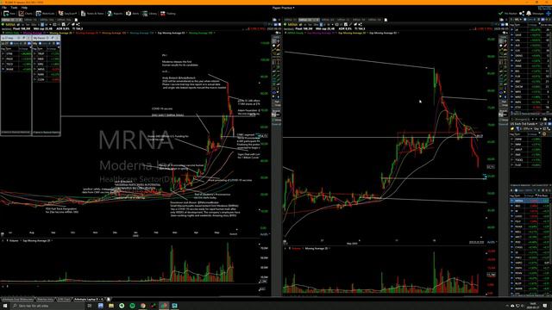
Task: Open Notes & News from the toolbar
Action: [92, 14]
